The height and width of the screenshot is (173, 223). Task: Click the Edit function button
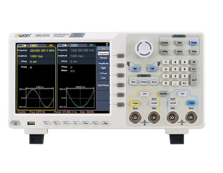pos(179,43)
